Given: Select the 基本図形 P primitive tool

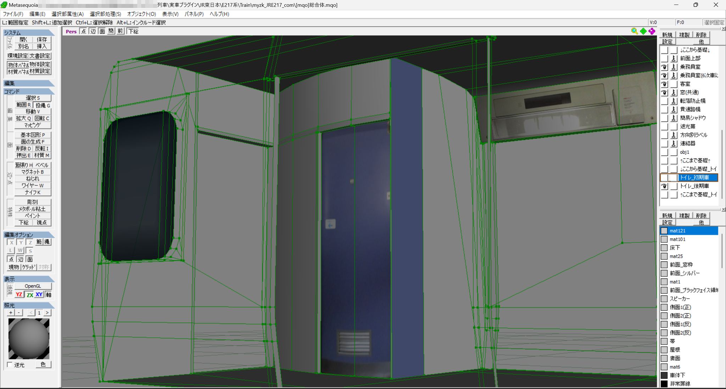Looking at the screenshot, I should (33, 135).
